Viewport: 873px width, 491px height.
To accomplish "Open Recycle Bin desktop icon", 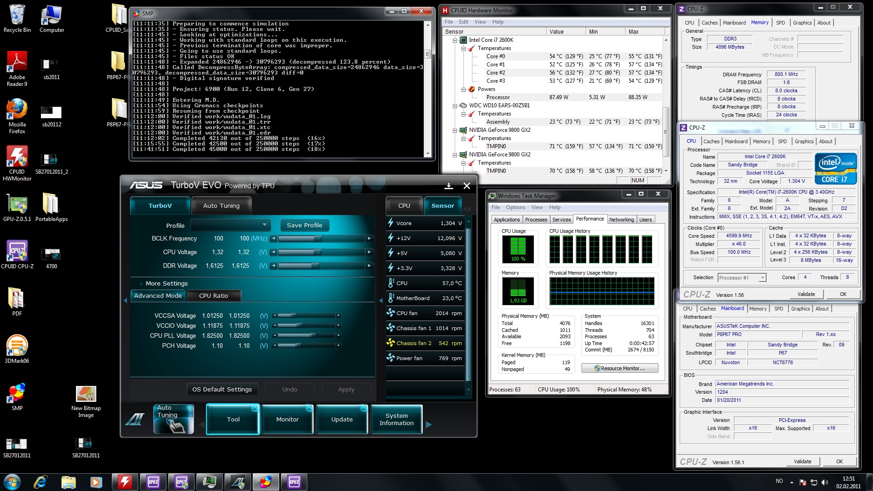I will 17,18.
